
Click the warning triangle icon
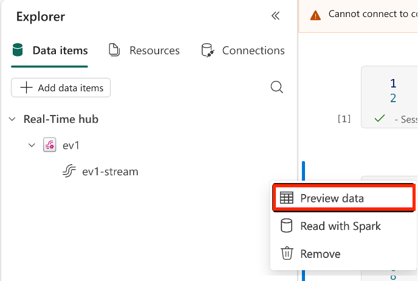[315, 14]
